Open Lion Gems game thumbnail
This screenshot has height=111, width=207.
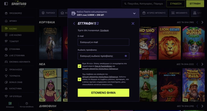point(170,43)
